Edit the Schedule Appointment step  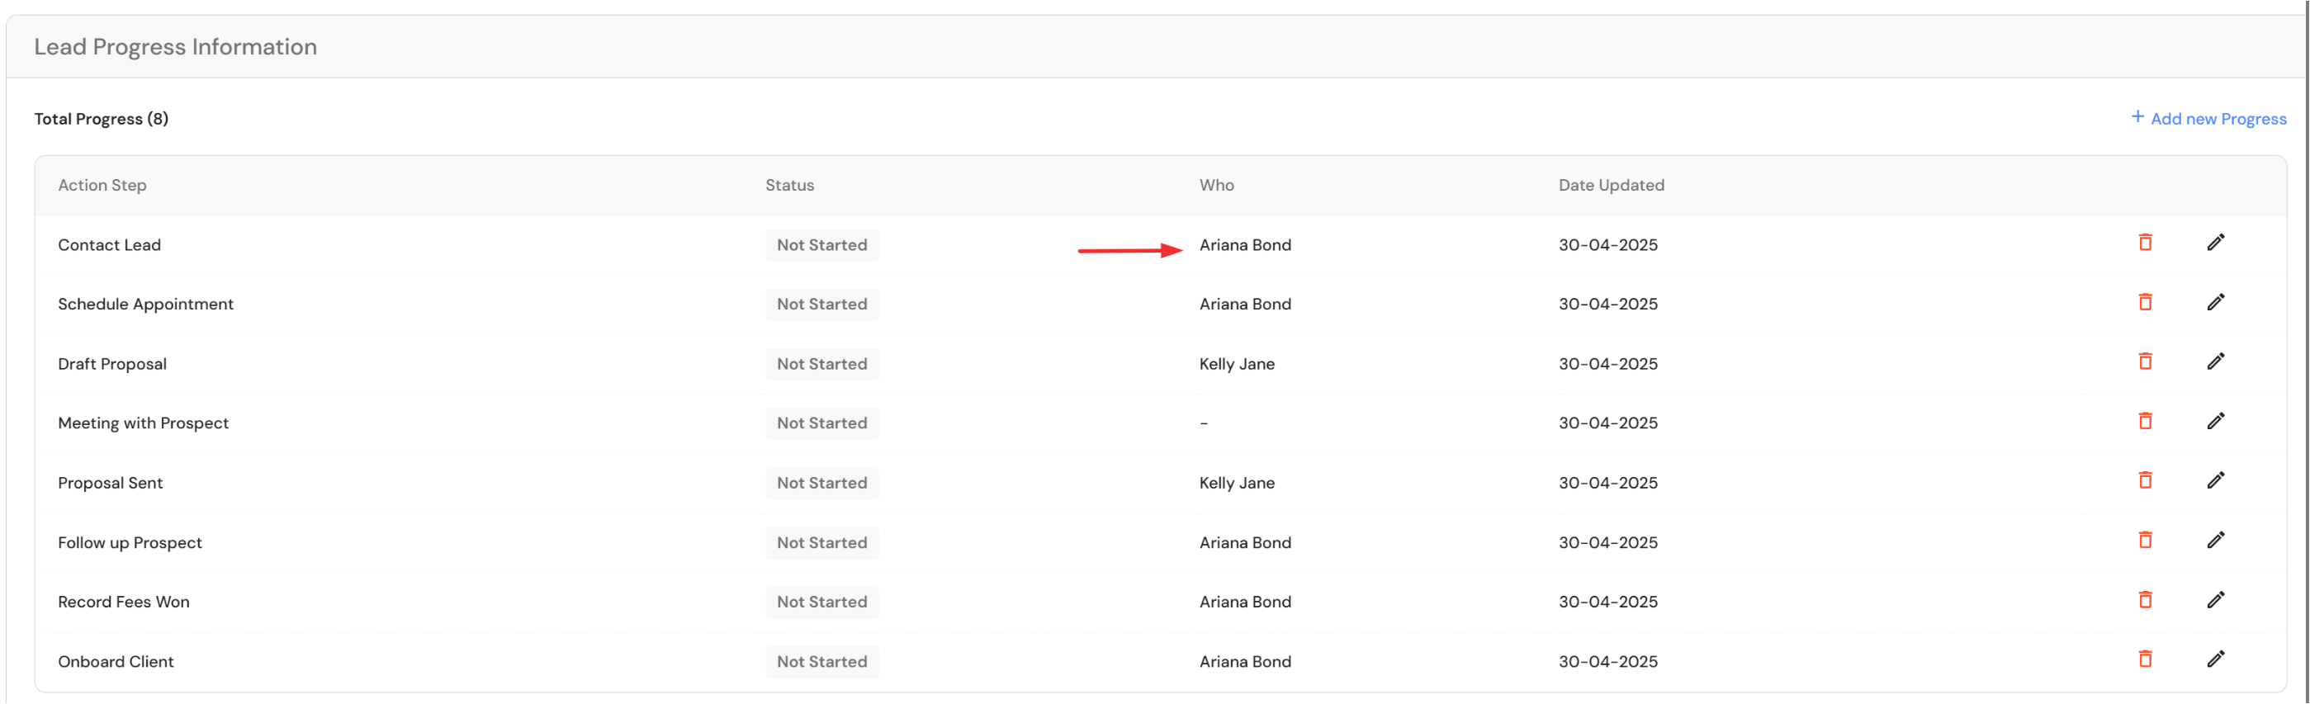pos(2215,302)
